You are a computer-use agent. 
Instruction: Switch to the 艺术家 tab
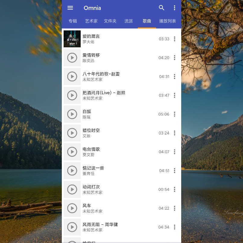point(91,21)
